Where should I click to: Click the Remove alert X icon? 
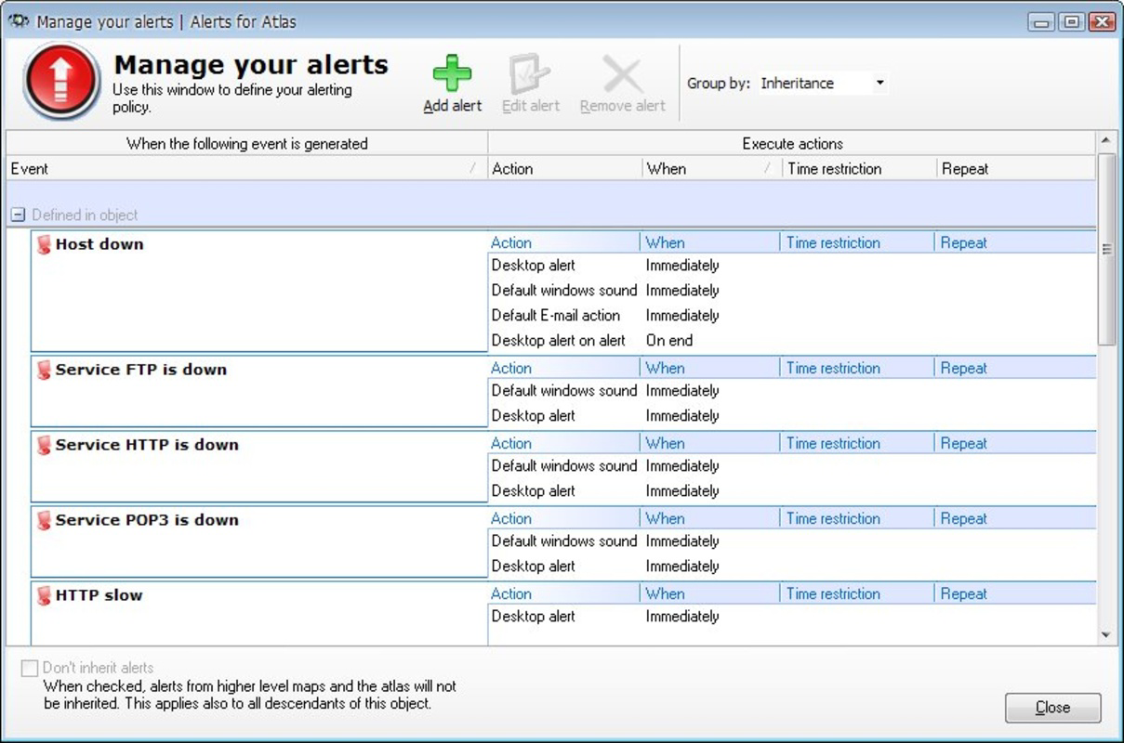point(622,73)
